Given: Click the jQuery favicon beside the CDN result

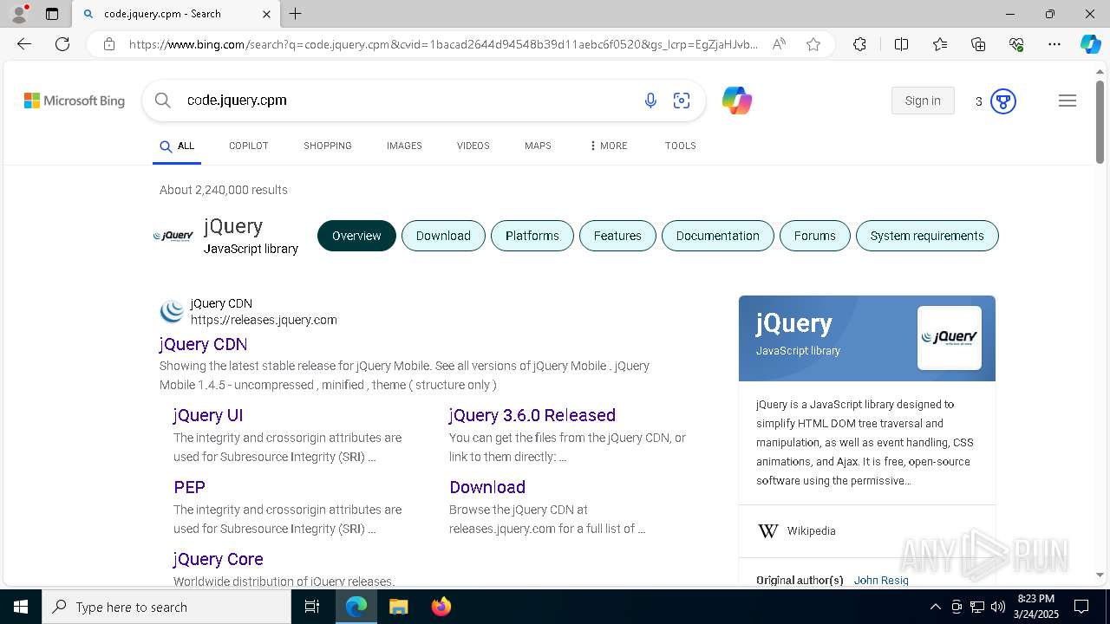Looking at the screenshot, I should pos(172,311).
